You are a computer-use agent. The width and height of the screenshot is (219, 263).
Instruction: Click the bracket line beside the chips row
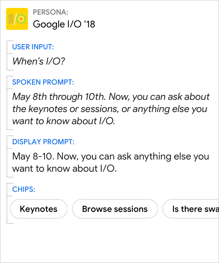(x=7, y=204)
